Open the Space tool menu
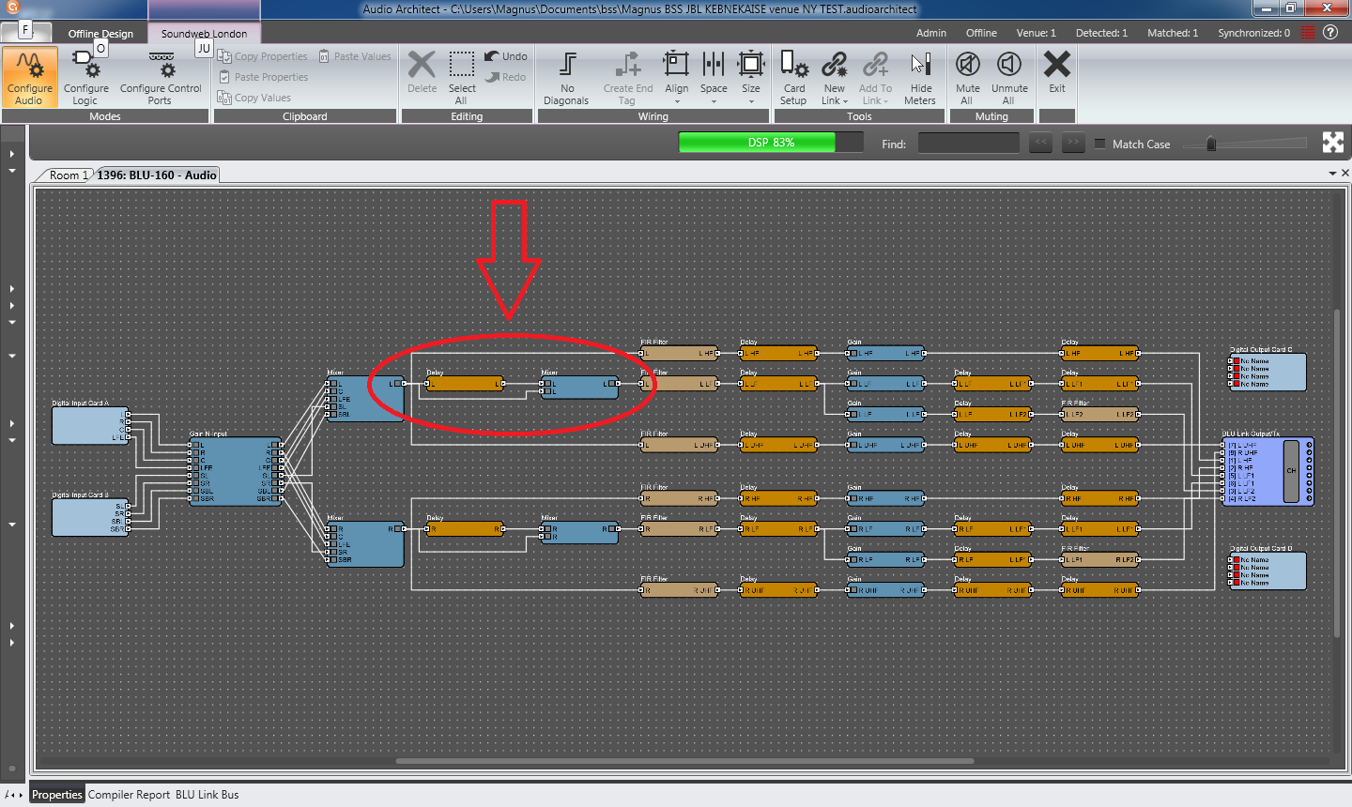This screenshot has width=1352, height=807. click(714, 77)
